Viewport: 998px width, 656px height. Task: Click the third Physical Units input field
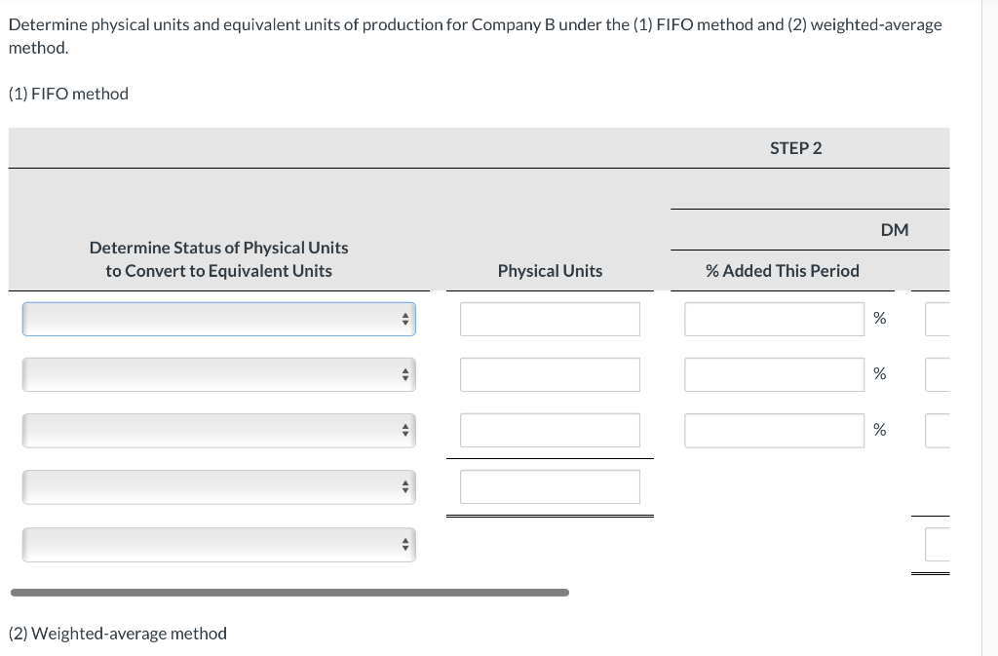550,430
